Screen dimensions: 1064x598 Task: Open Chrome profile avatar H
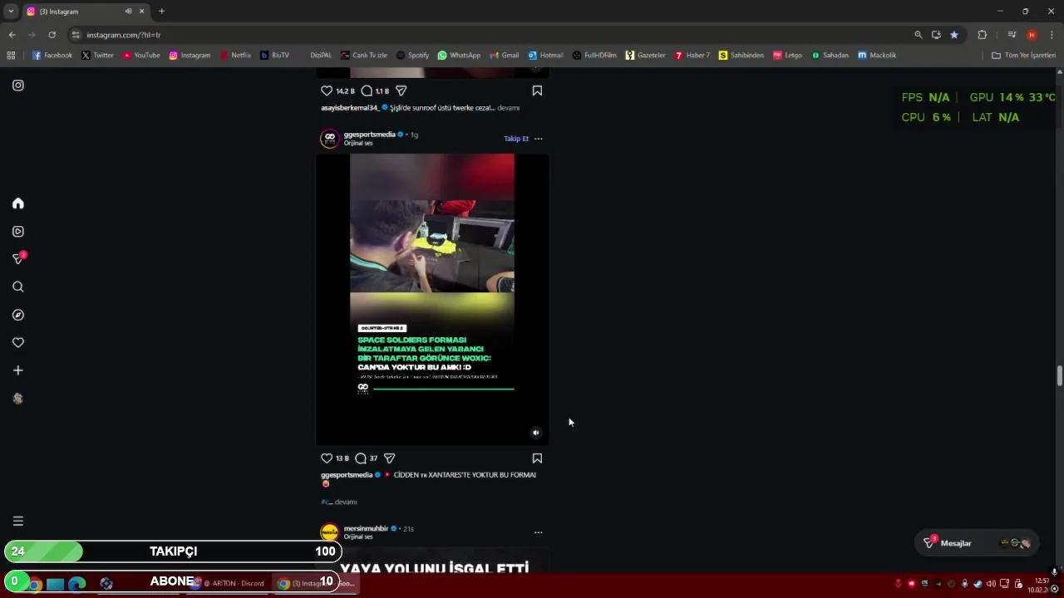point(1032,35)
